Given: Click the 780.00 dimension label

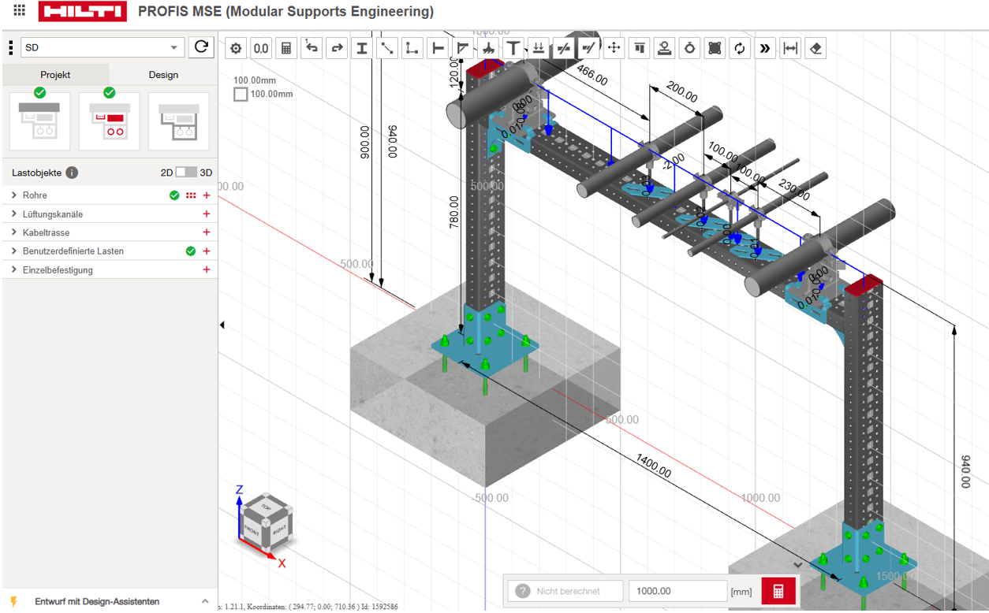Looking at the screenshot, I should point(454,212).
